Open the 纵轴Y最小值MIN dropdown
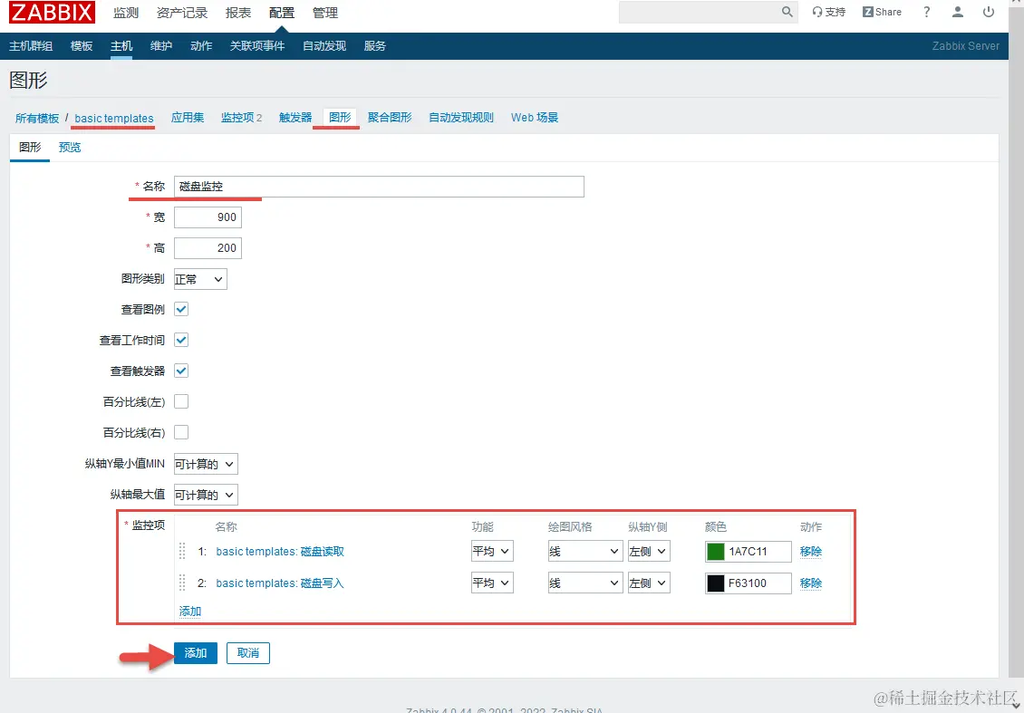Screen dimensions: 1024x713 pos(205,463)
